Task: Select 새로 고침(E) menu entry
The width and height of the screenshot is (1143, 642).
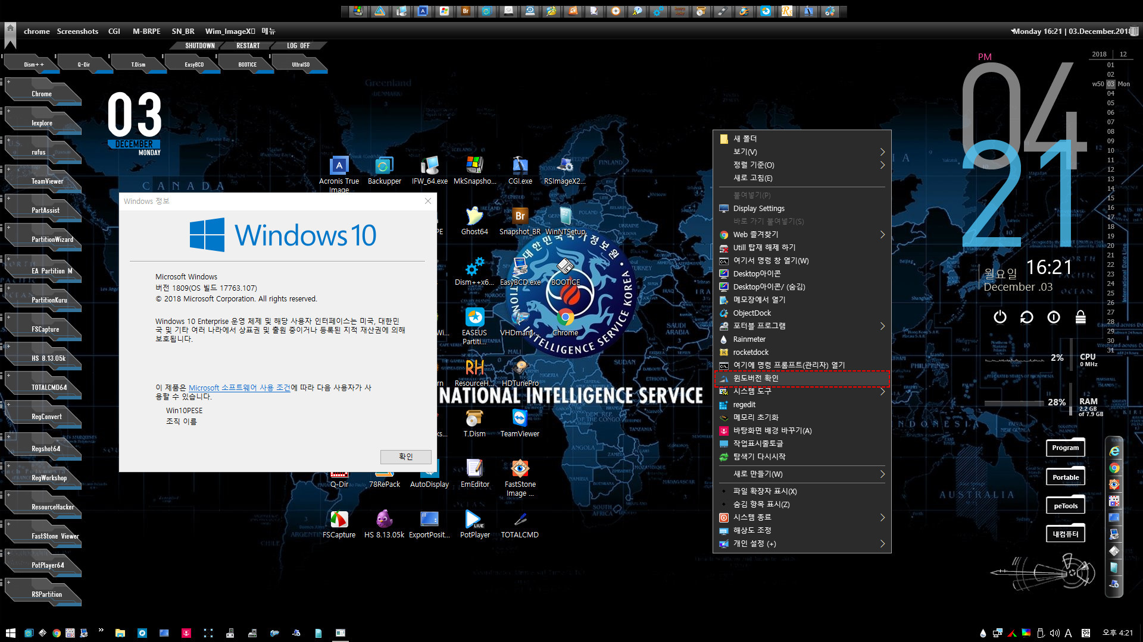Action: pyautogui.click(x=802, y=178)
